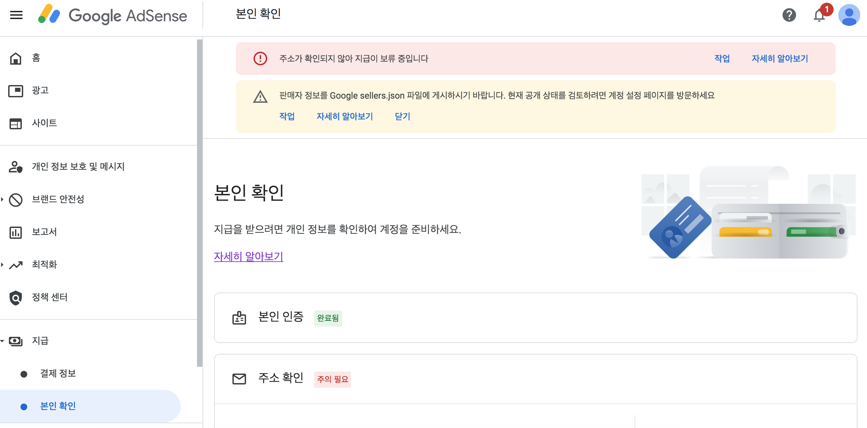Dismiss the sellers.json warning via 닫기
Screen dimensions: 867x428
pos(402,116)
